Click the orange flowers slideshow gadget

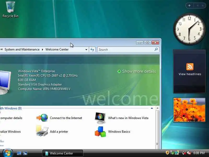[x=189, y=110]
